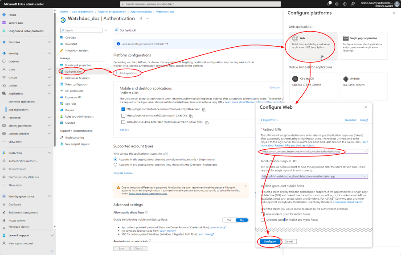Image resolution: width=401 pixels, height=255 pixels.
Task: Click the Token configuration icon
Action: (62, 84)
